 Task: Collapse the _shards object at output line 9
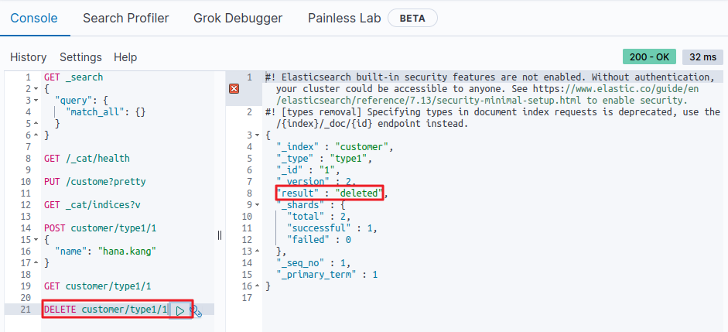tap(258, 205)
